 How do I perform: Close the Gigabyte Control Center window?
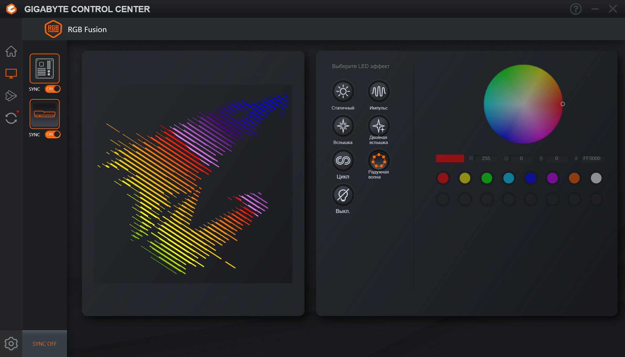click(613, 9)
